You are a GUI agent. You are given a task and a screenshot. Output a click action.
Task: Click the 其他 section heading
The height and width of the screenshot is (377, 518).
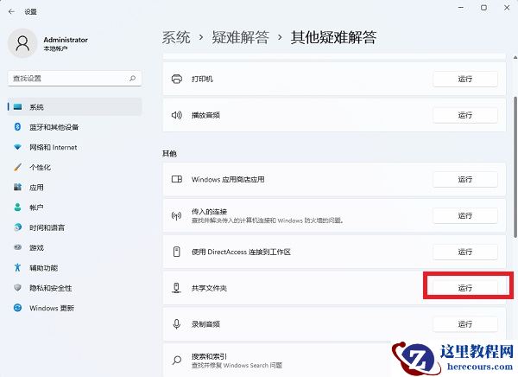pyautogui.click(x=169, y=154)
